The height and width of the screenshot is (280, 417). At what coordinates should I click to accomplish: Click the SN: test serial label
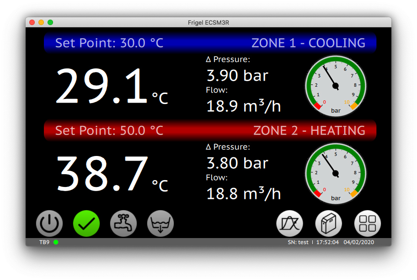pyautogui.click(x=298, y=242)
